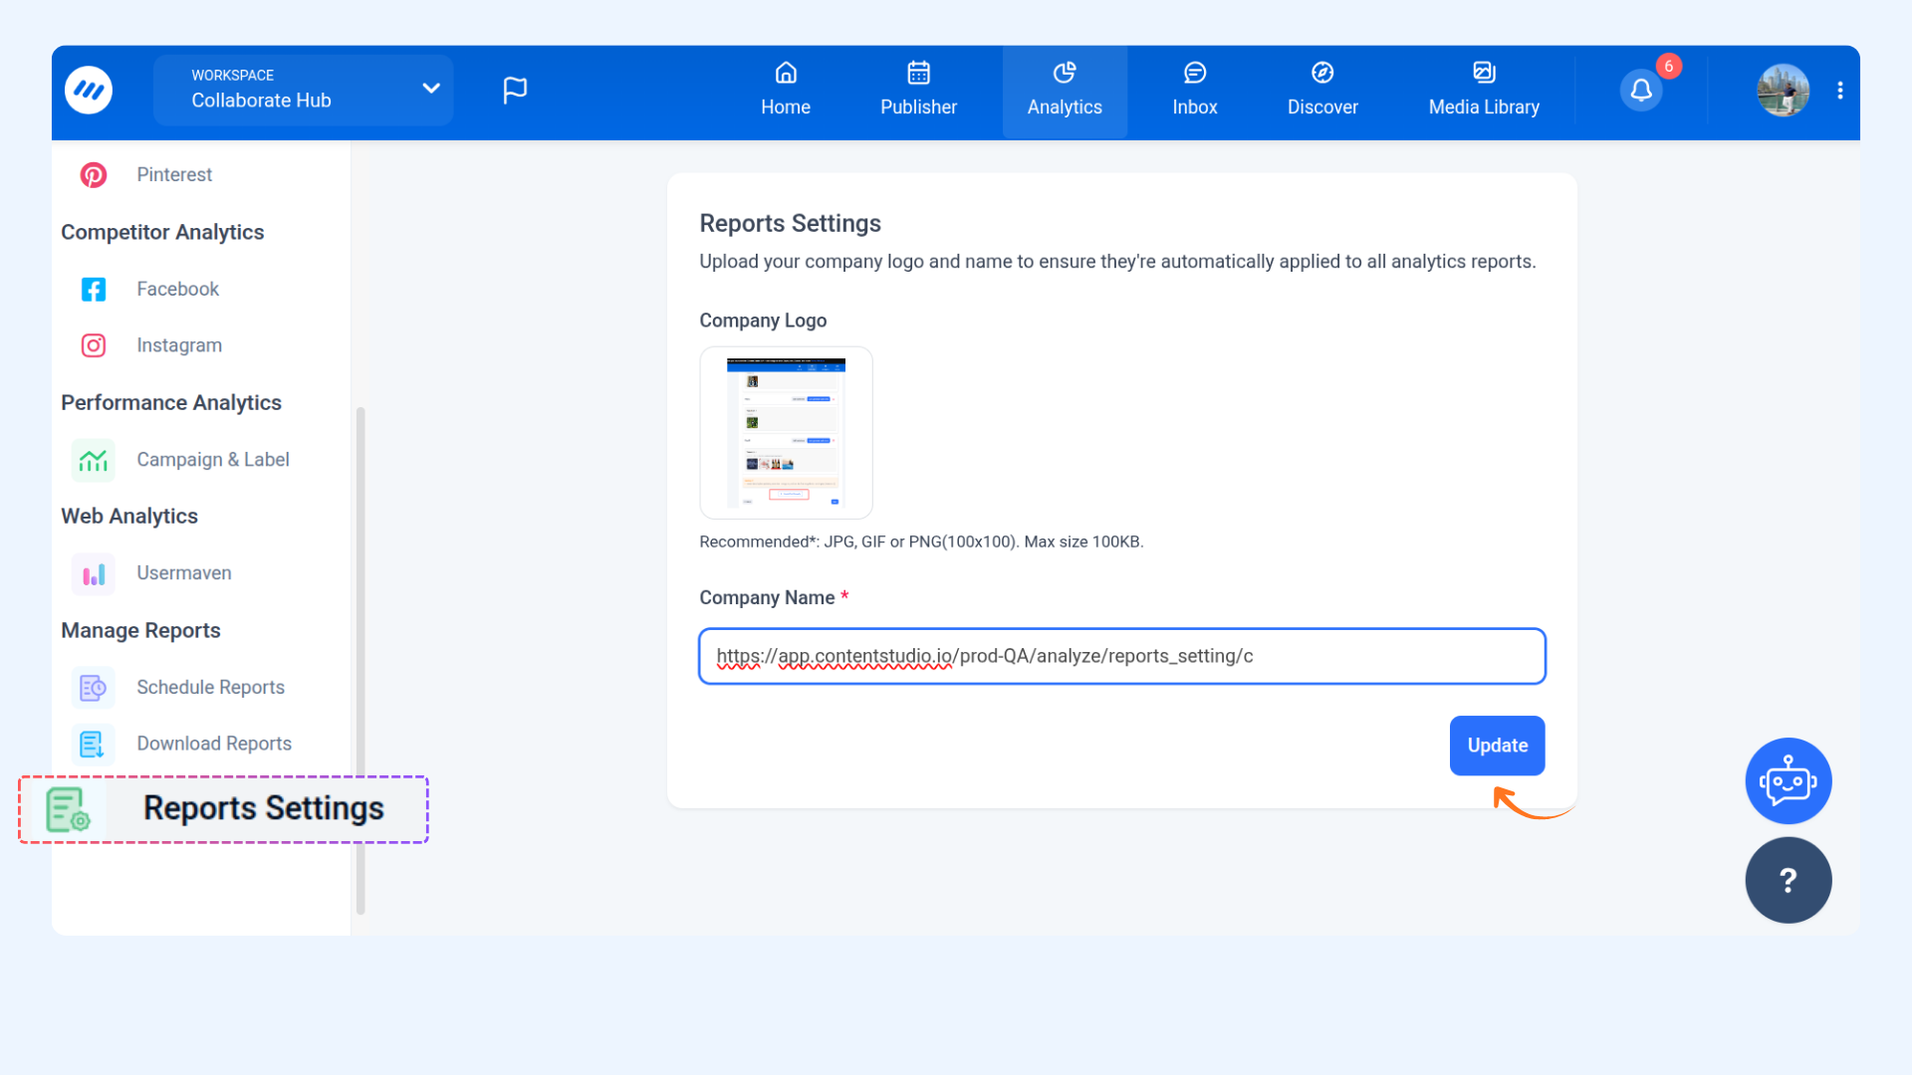This screenshot has width=1912, height=1075.
Task: Click the user profile avatar
Action: pyautogui.click(x=1783, y=91)
